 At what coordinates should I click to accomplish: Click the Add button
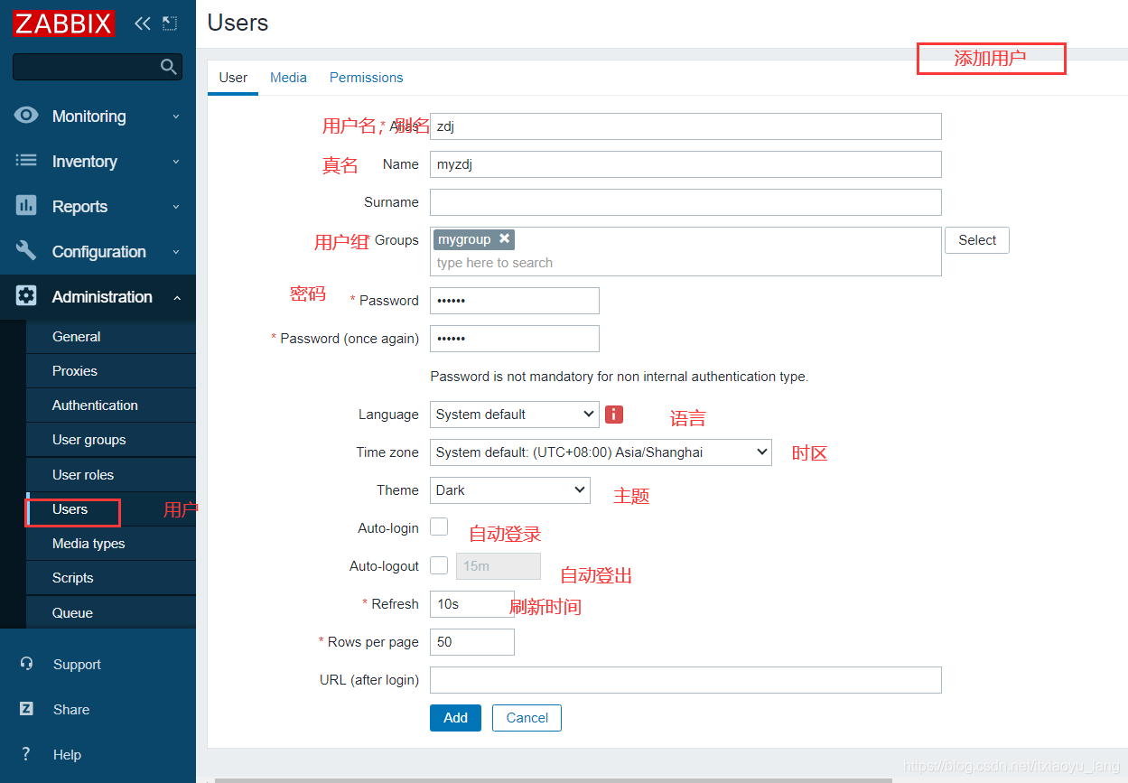pyautogui.click(x=455, y=718)
